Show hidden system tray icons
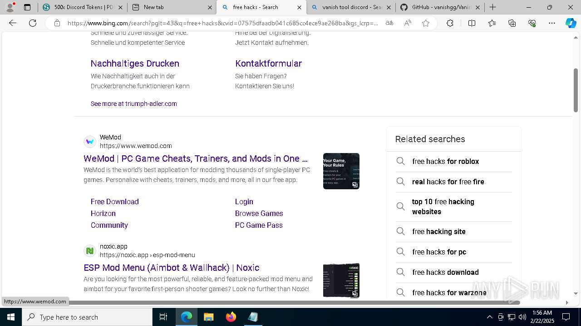Screen dimensions: 581x326 pyautogui.click(x=489, y=317)
